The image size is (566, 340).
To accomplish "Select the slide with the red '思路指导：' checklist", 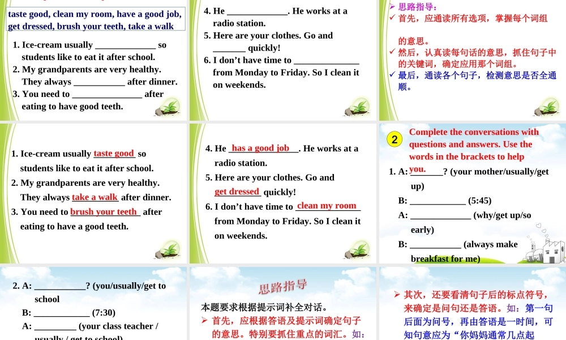I will click(x=473, y=60).
